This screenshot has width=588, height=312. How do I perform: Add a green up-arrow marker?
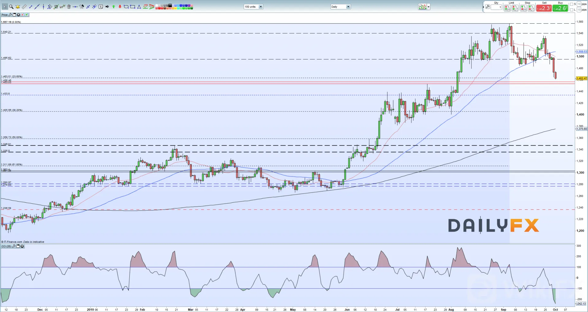(x=113, y=7)
